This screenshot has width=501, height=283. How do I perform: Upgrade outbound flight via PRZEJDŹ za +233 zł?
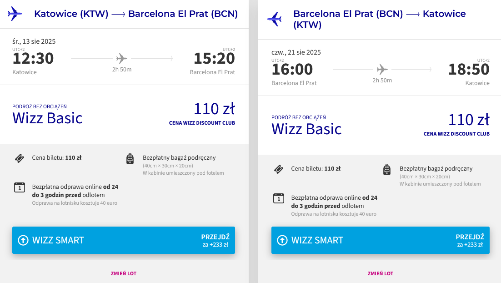pos(215,240)
